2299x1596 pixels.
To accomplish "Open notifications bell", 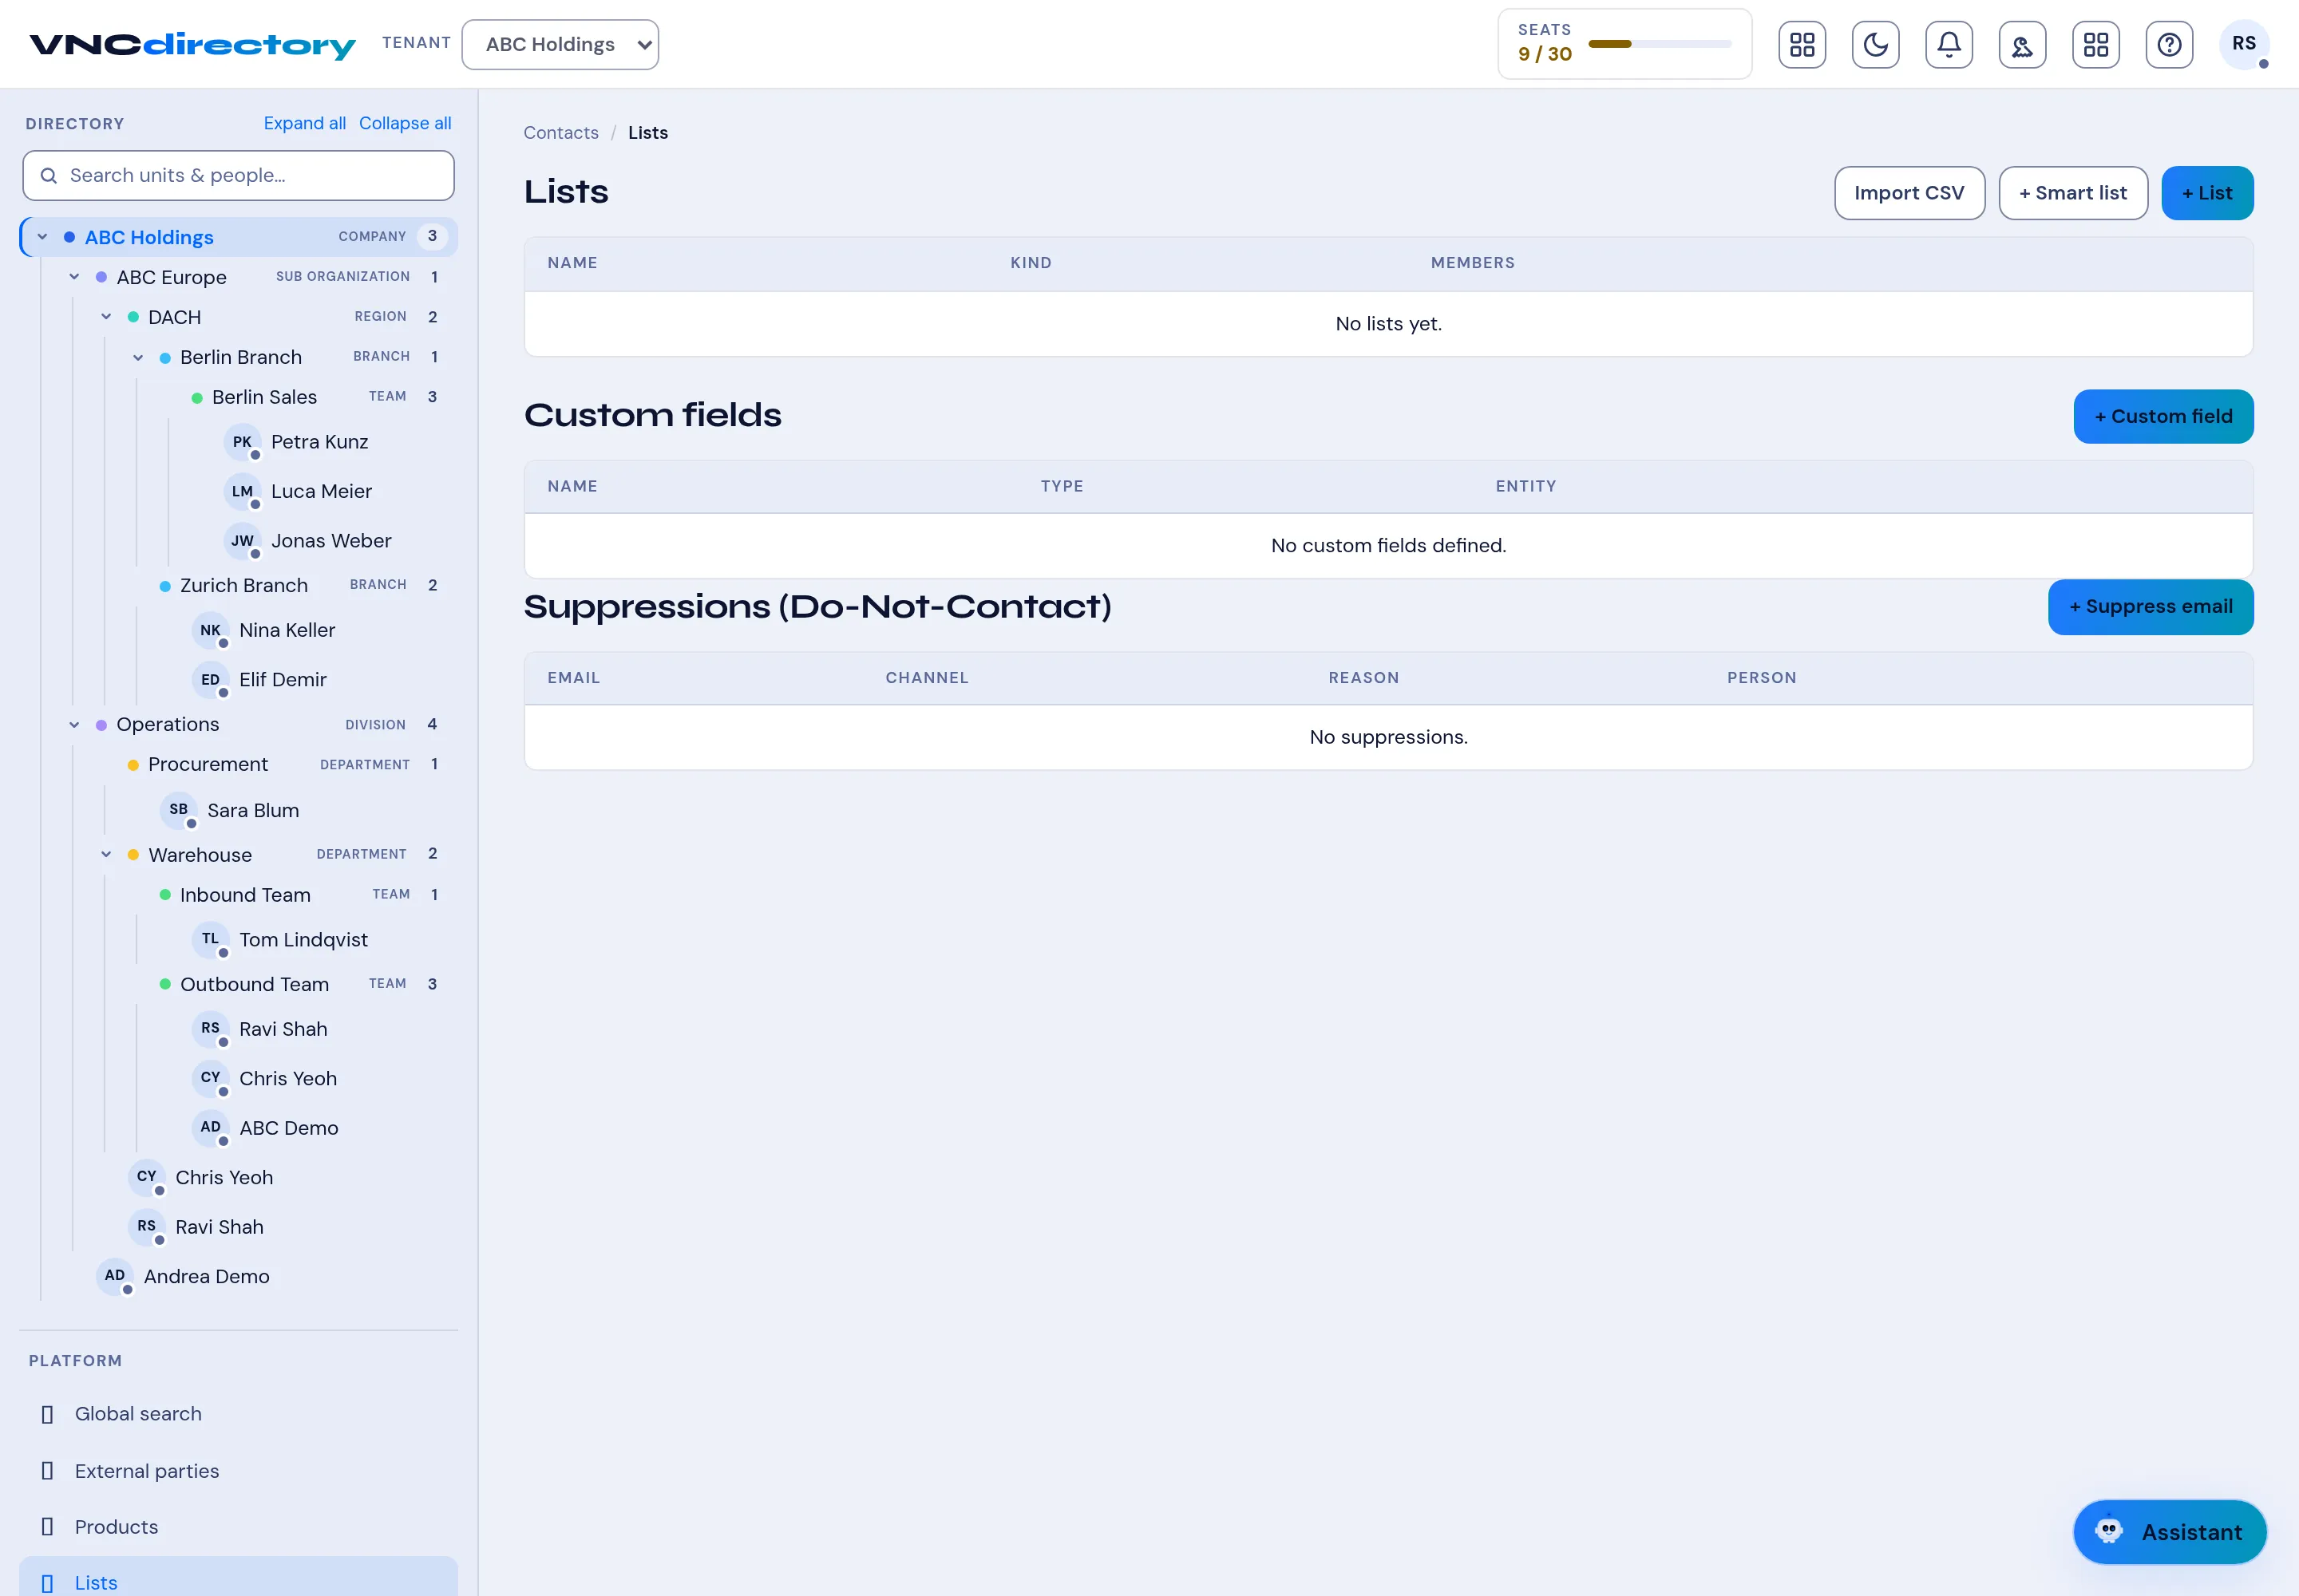I will point(1948,45).
